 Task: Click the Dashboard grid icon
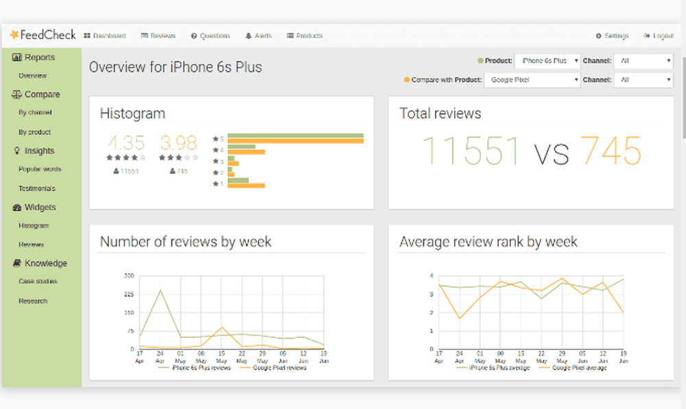pyautogui.click(x=87, y=36)
